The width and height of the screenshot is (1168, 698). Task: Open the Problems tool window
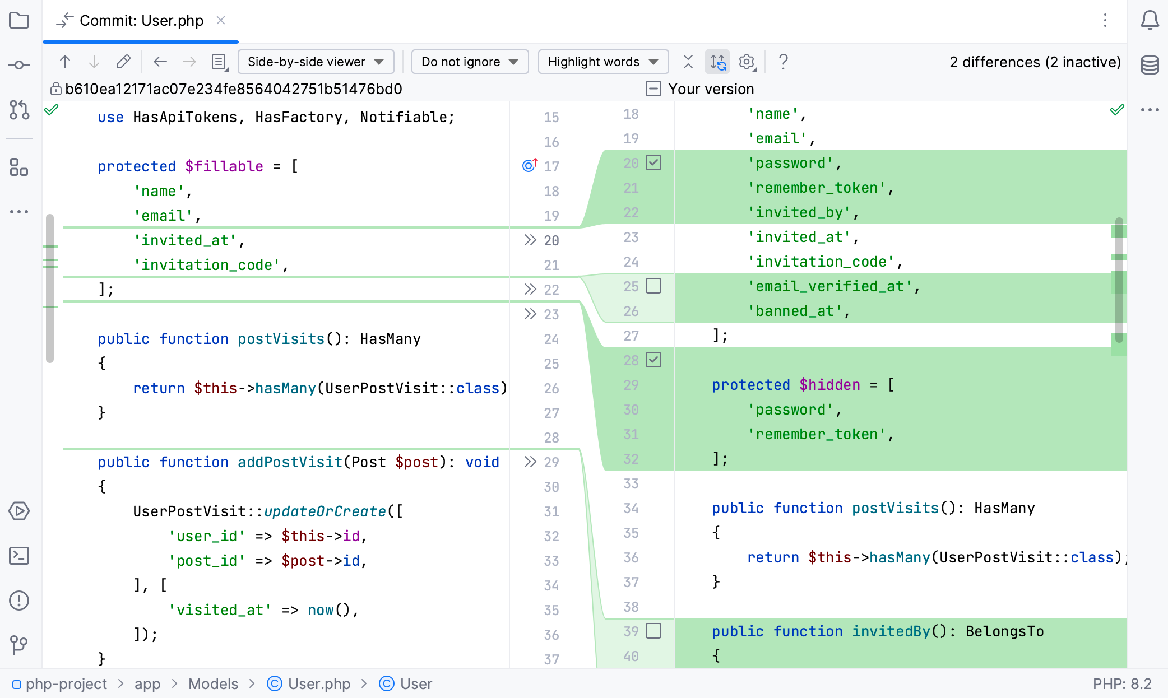19,601
